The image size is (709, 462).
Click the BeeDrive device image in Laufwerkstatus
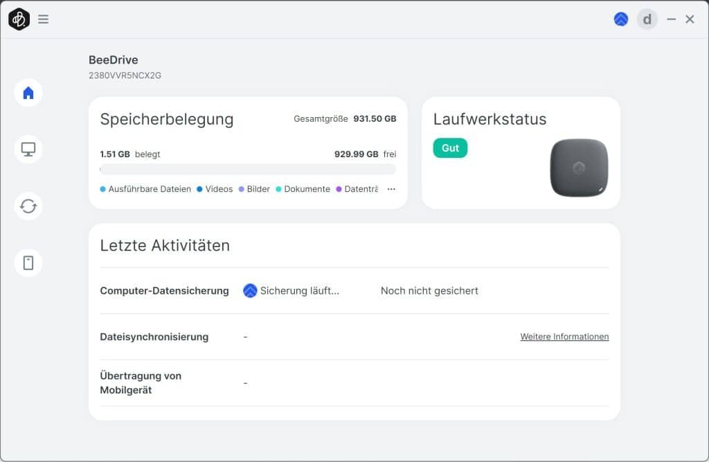[x=579, y=168]
